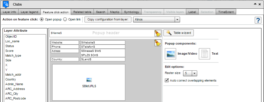This screenshot has width=264, height=102.
Task: Toggle Auto correct overlapping elements checkbox
Action: click(x=167, y=80)
